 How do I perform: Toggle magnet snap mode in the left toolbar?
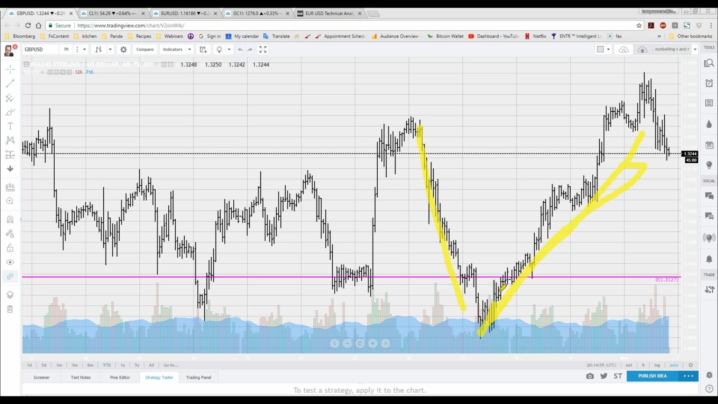click(10, 219)
